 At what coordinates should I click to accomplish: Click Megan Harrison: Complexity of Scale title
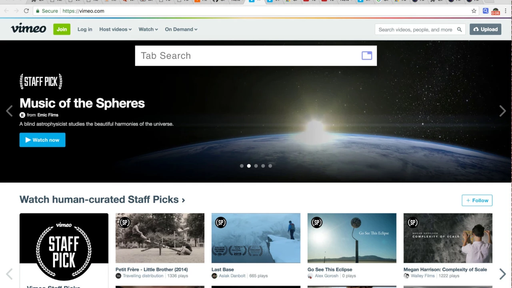445,270
